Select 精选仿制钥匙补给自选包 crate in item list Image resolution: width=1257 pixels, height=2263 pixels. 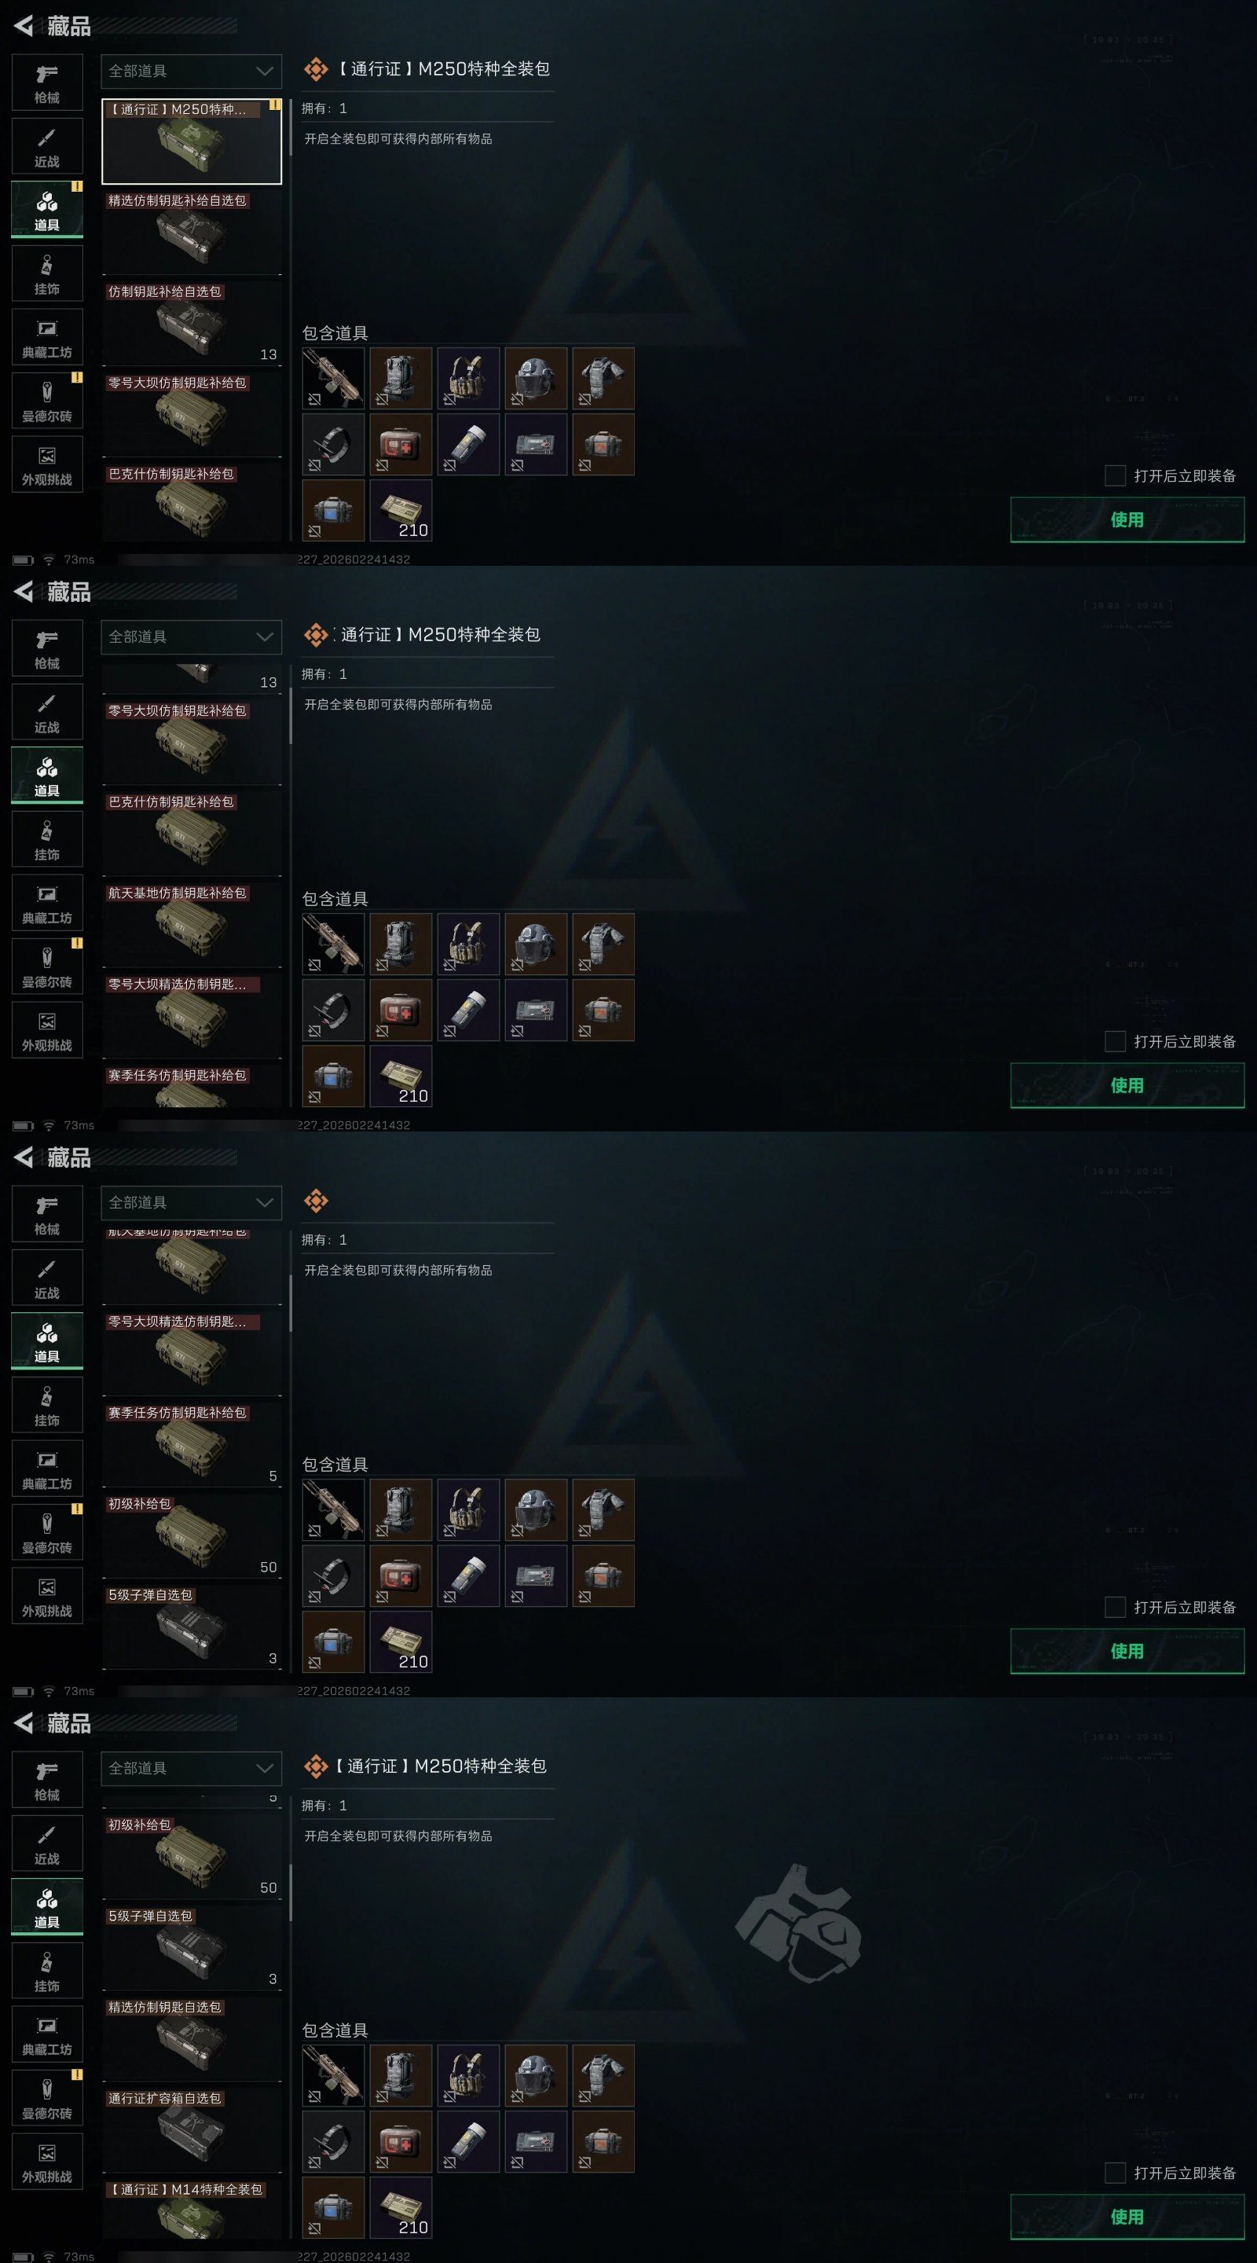[x=192, y=232]
